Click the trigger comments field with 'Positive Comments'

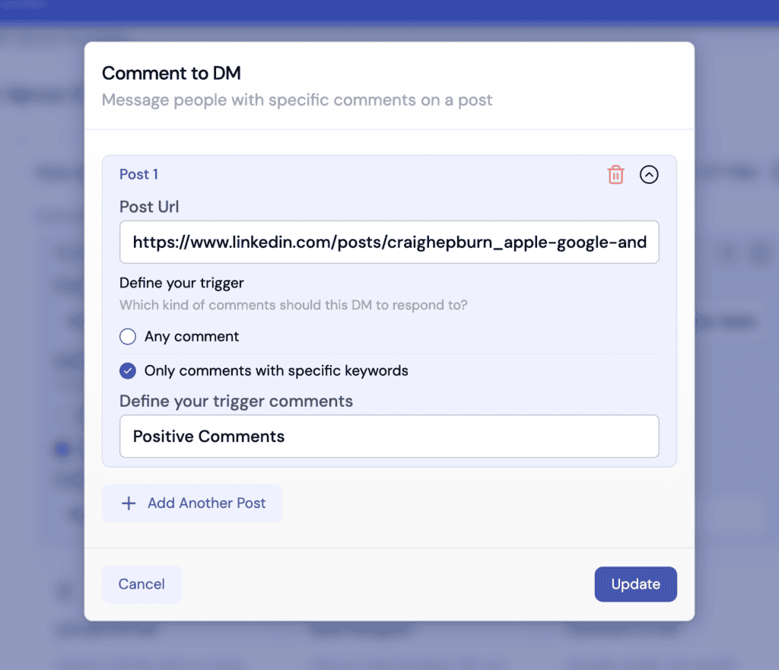click(x=389, y=437)
